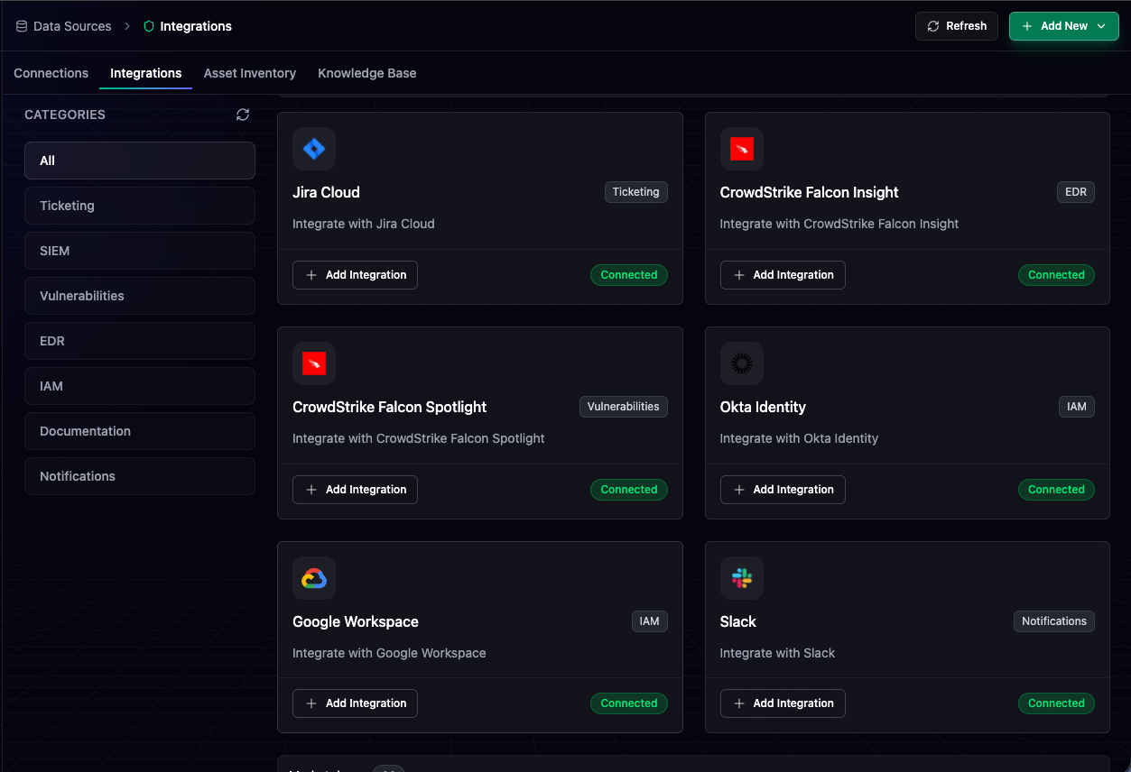Click the Refresh button in header

[957, 26]
